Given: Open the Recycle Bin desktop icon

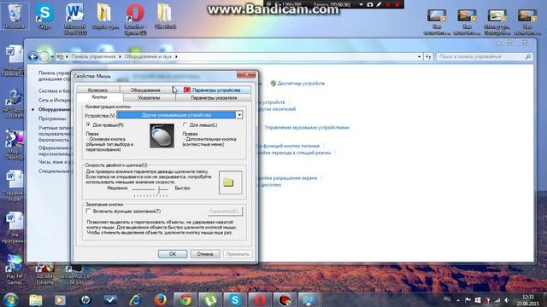Looking at the screenshot, I should 15,16.
